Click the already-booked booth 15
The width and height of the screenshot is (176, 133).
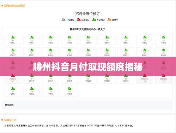[x=145, y=78]
